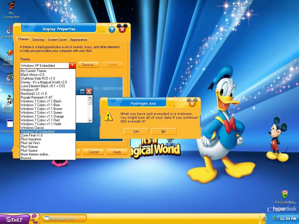Select the Hydrogen.exe taskbar button

pos(64,219)
